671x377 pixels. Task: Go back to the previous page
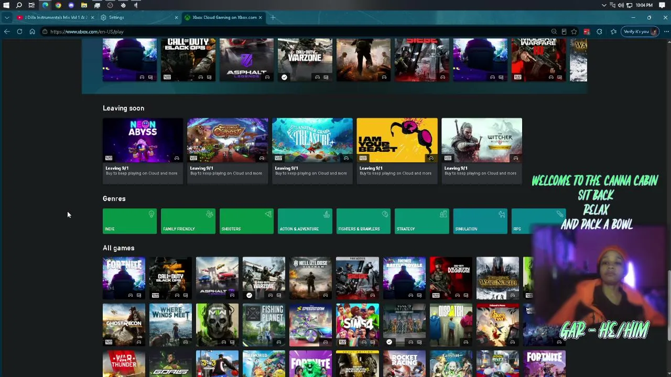pyautogui.click(x=7, y=31)
